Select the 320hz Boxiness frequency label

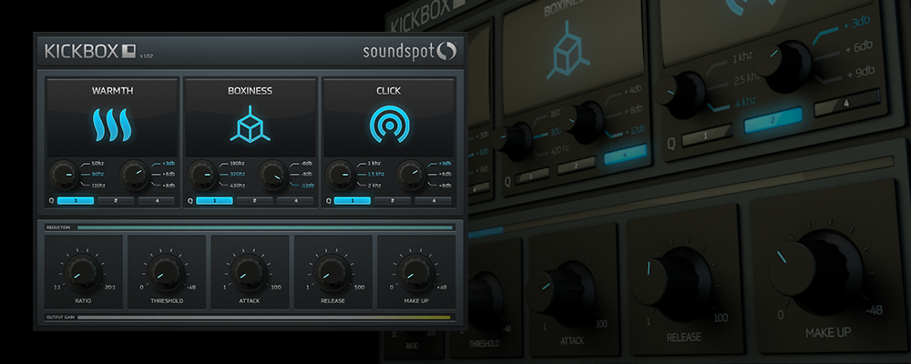237,174
